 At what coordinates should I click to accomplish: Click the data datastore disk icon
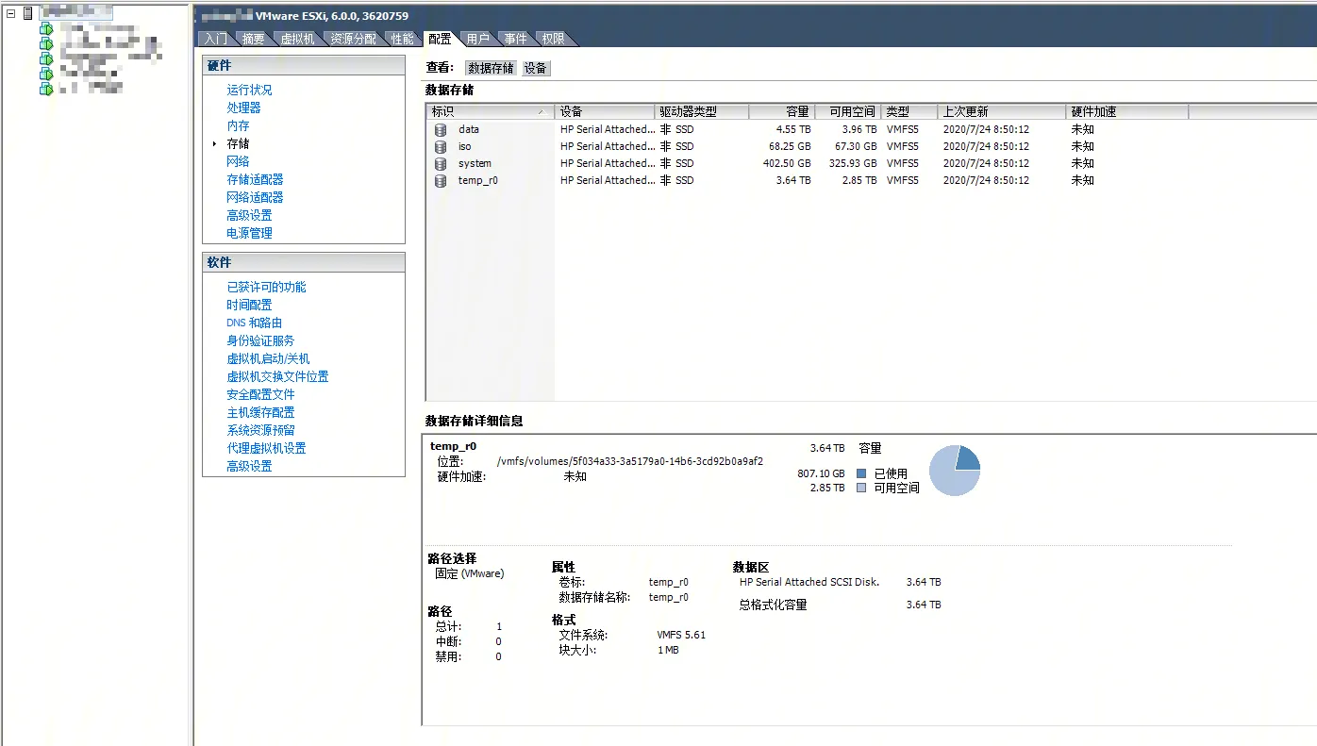click(441, 129)
